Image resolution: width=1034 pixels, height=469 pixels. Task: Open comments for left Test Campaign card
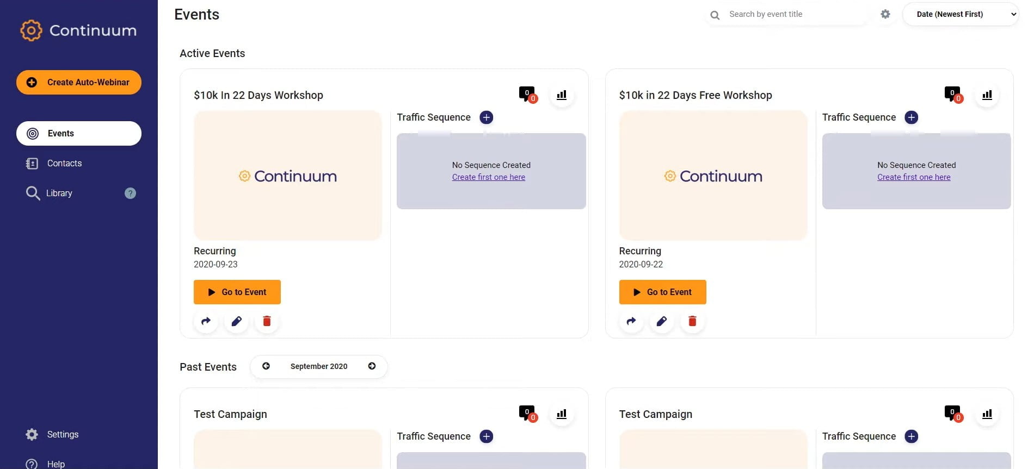pos(527,414)
